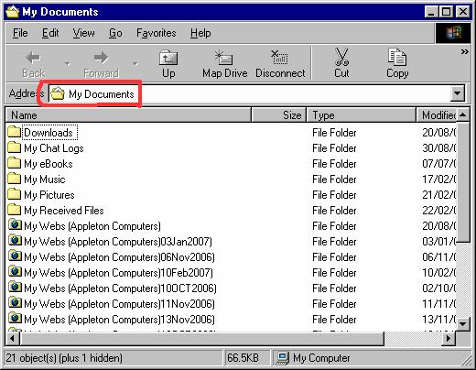
Task: Select the My Received Files folder icon
Action: pyautogui.click(x=14, y=210)
